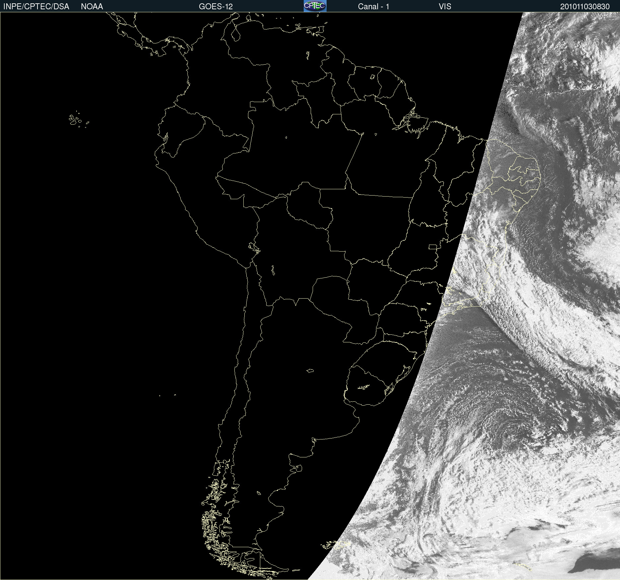This screenshot has width=620, height=580.
Task: Click the Canal - 1 label
Action: [374, 7]
